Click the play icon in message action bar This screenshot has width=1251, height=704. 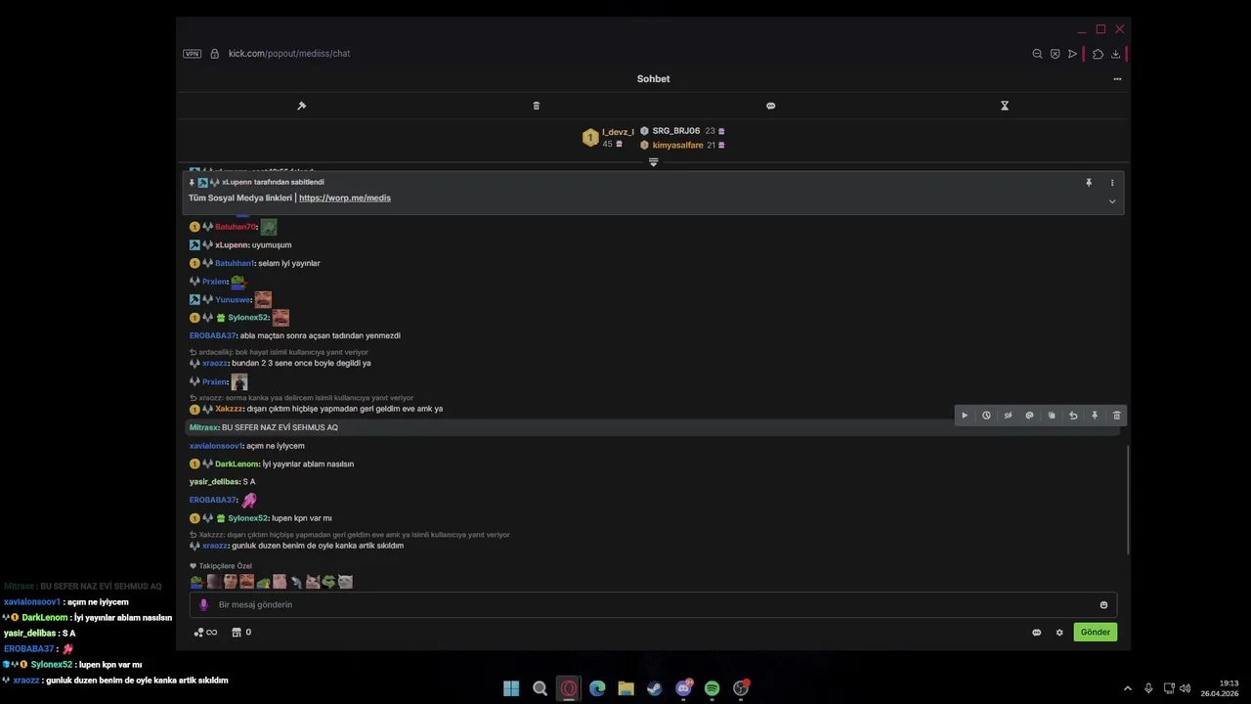(x=965, y=416)
